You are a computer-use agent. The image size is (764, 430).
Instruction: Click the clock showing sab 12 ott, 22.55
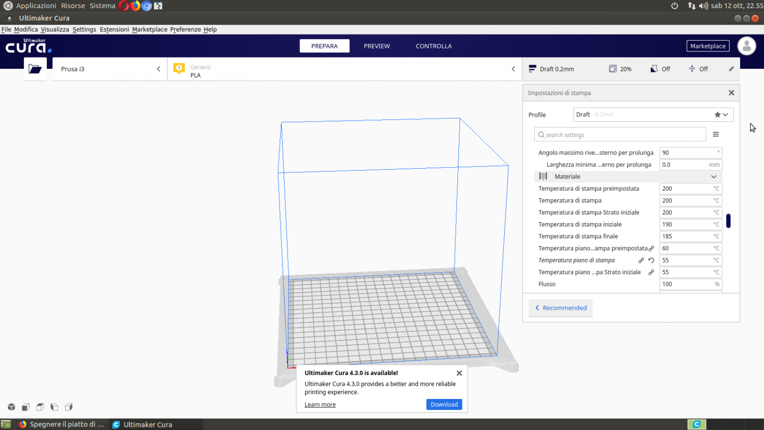737,6
